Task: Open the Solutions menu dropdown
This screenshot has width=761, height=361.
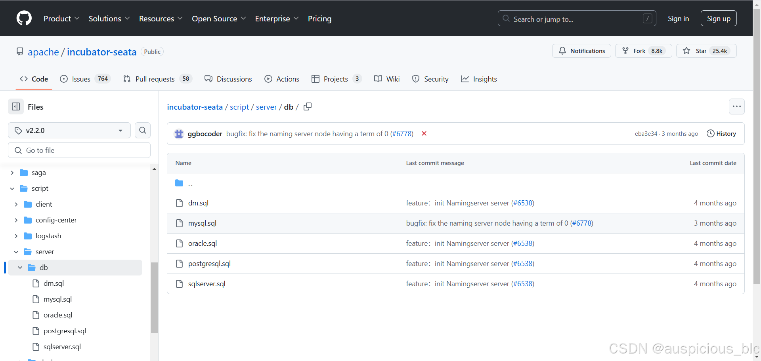Action: (109, 19)
